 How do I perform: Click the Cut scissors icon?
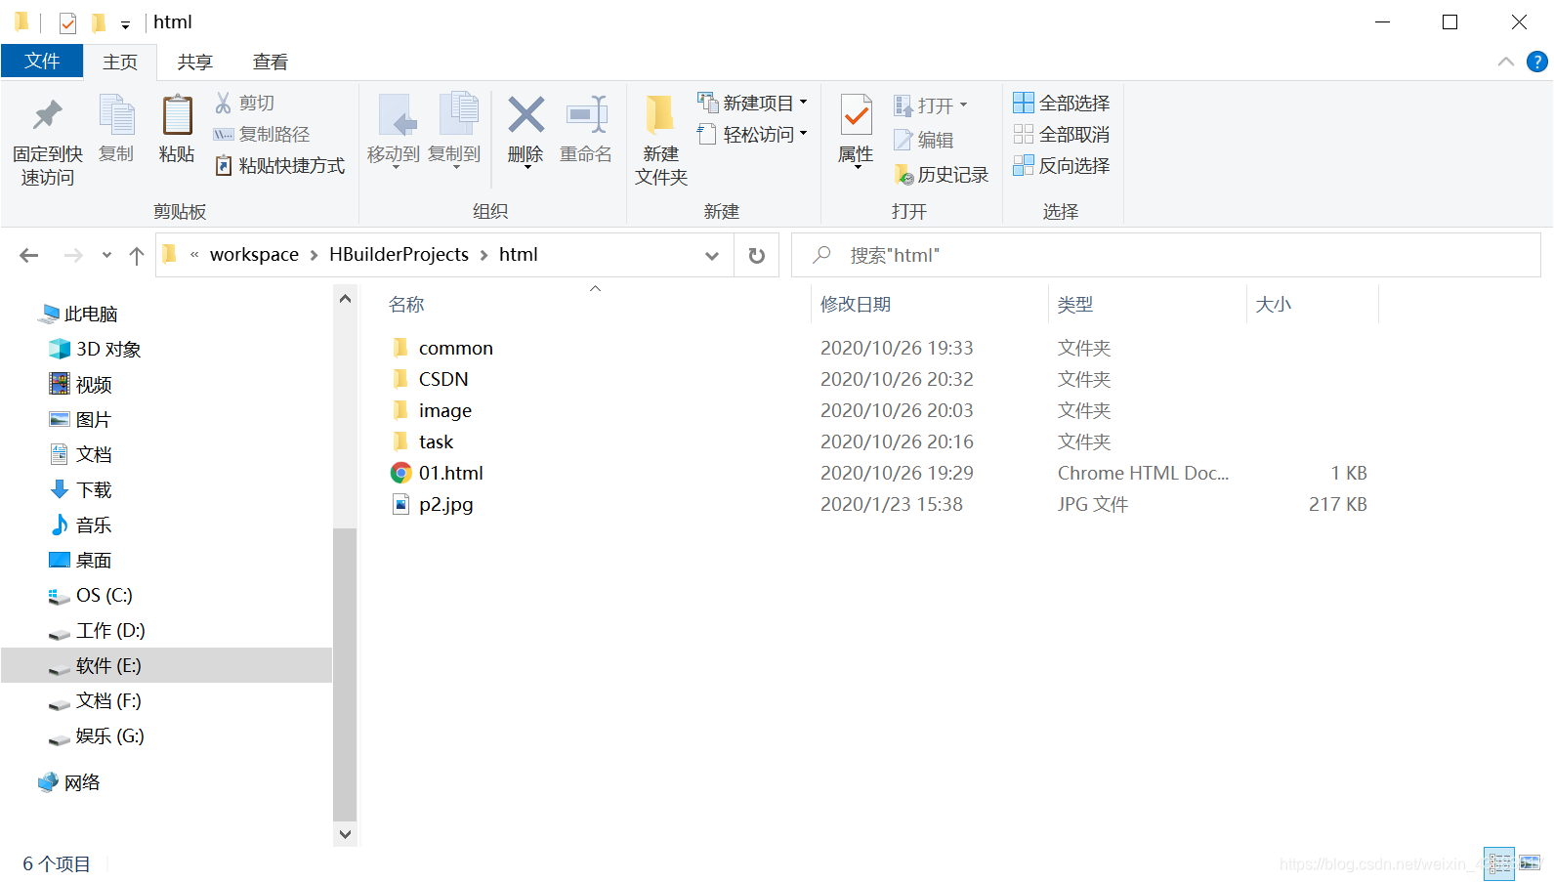[x=224, y=103]
